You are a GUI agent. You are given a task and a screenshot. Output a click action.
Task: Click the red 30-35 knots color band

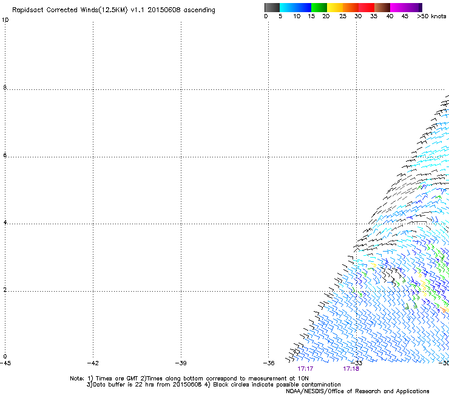tap(366, 7)
